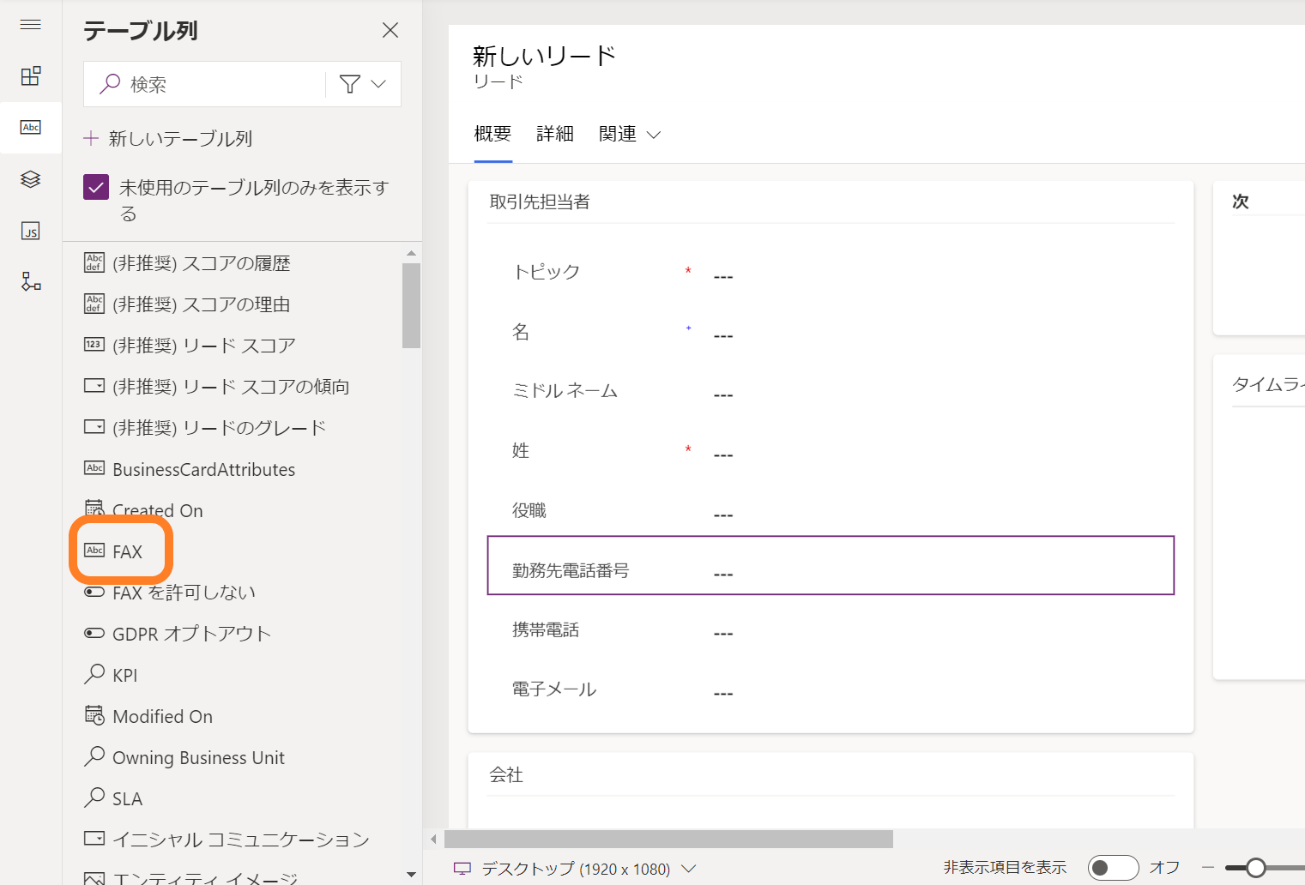Click the search magnifier icon

click(110, 84)
